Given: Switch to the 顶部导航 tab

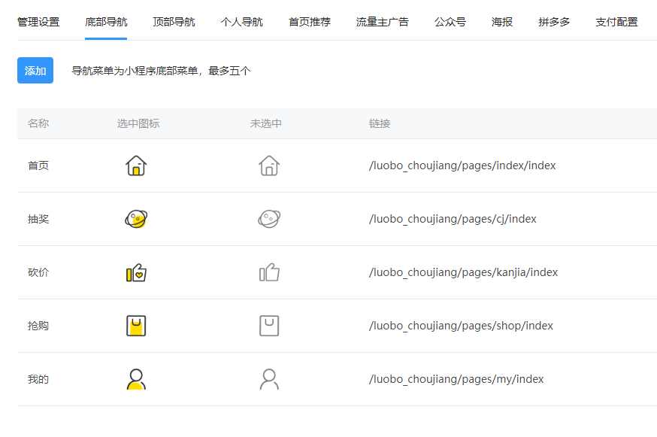Looking at the screenshot, I should 174,22.
